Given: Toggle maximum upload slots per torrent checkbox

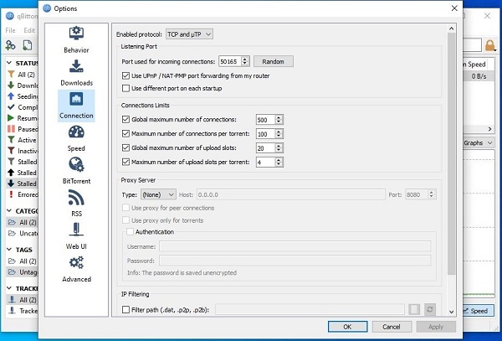Looking at the screenshot, I should [x=125, y=162].
